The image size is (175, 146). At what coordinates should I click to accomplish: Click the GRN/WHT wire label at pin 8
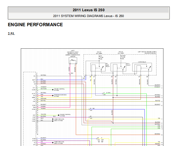(x=44, y=87)
